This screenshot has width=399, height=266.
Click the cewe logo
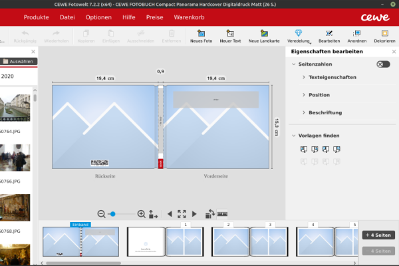[x=375, y=17]
